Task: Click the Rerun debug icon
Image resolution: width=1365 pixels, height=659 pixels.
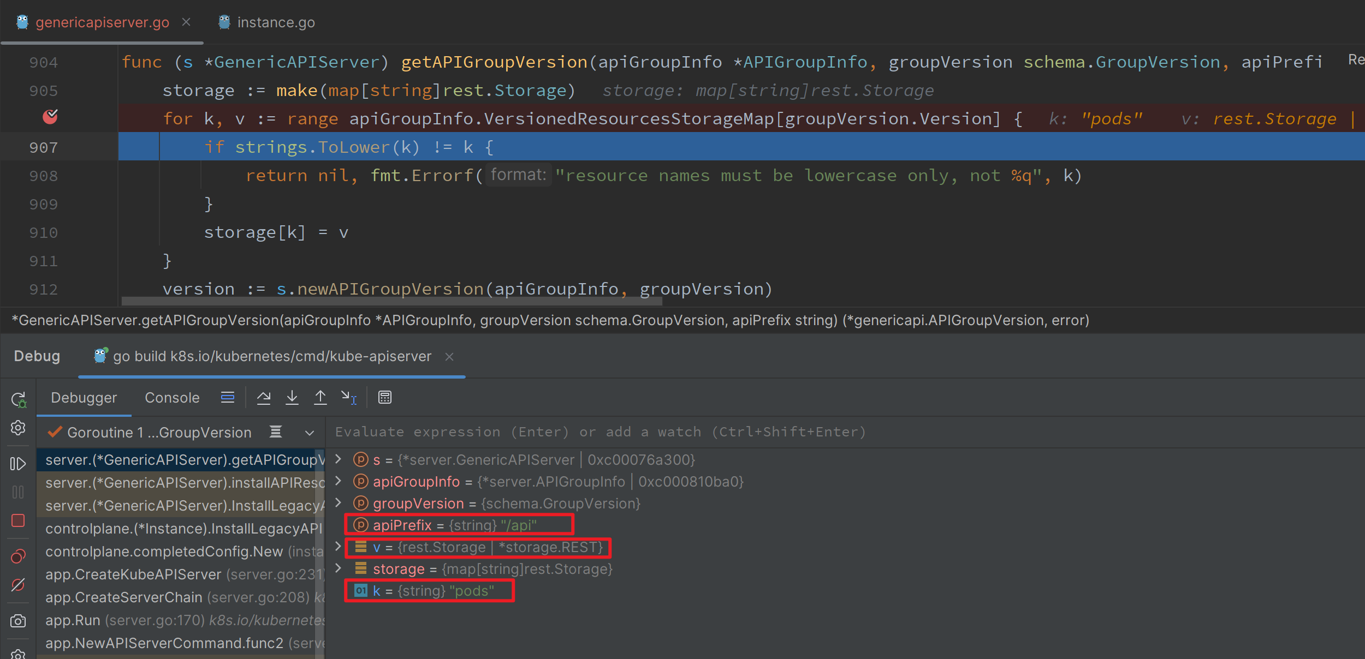Action: (18, 400)
